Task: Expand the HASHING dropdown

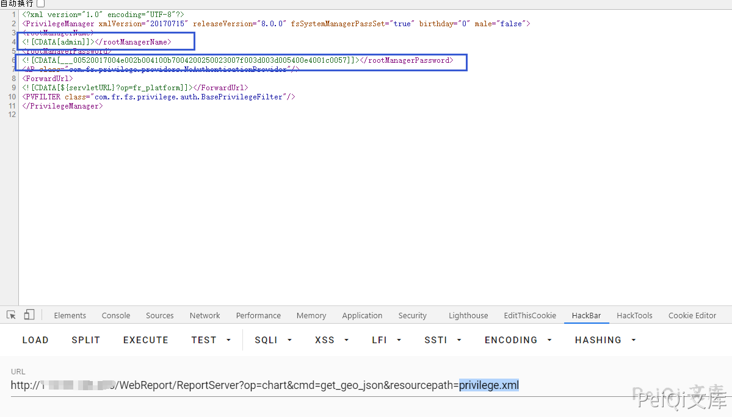Action: [604, 340]
